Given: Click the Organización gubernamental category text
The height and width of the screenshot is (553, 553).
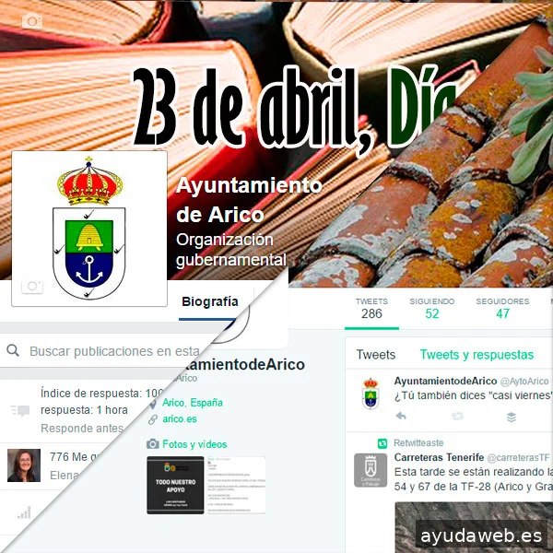Looking at the screenshot, I should click(231, 250).
